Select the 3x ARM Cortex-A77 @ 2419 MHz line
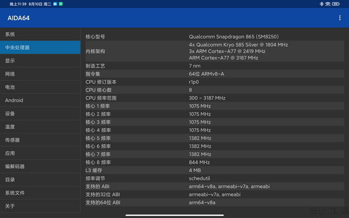349x218 pixels. coord(227,51)
